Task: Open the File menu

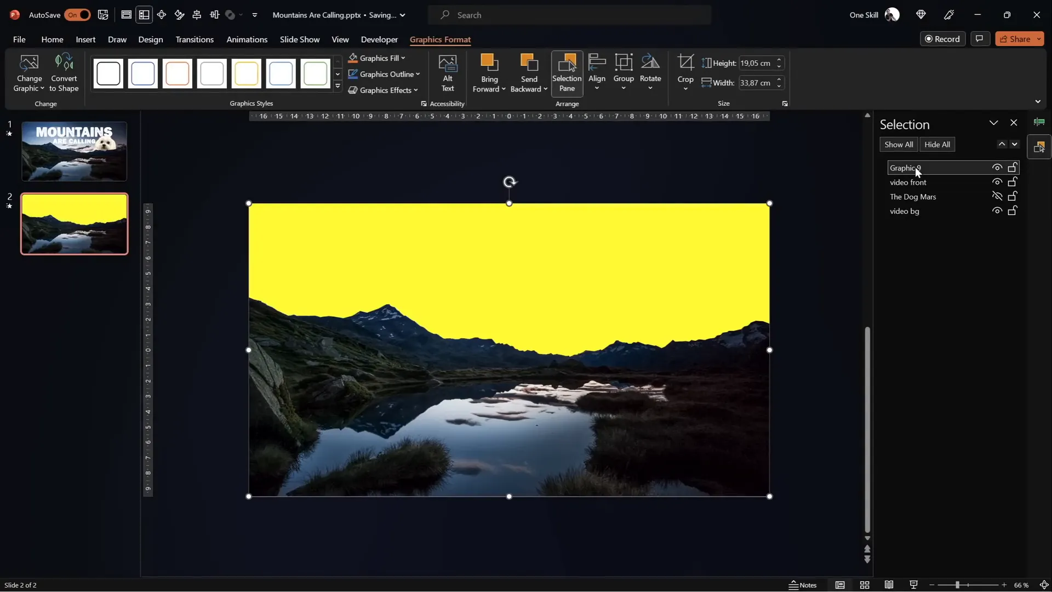Action: tap(19, 39)
